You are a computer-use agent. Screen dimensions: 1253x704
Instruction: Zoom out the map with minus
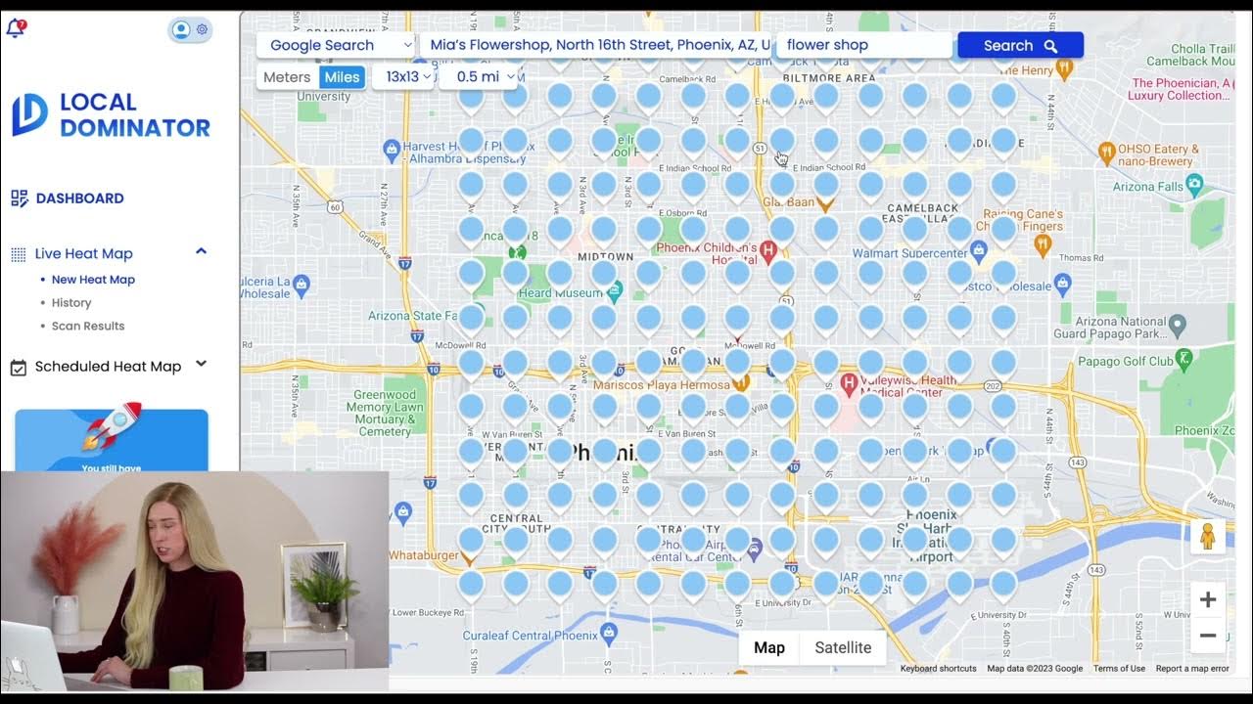click(x=1208, y=636)
